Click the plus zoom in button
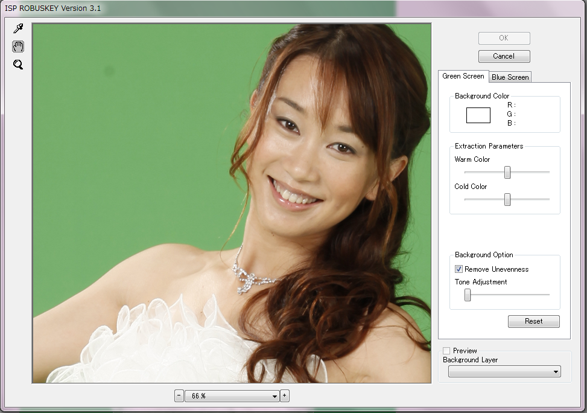The width and height of the screenshot is (587, 413). coord(285,395)
